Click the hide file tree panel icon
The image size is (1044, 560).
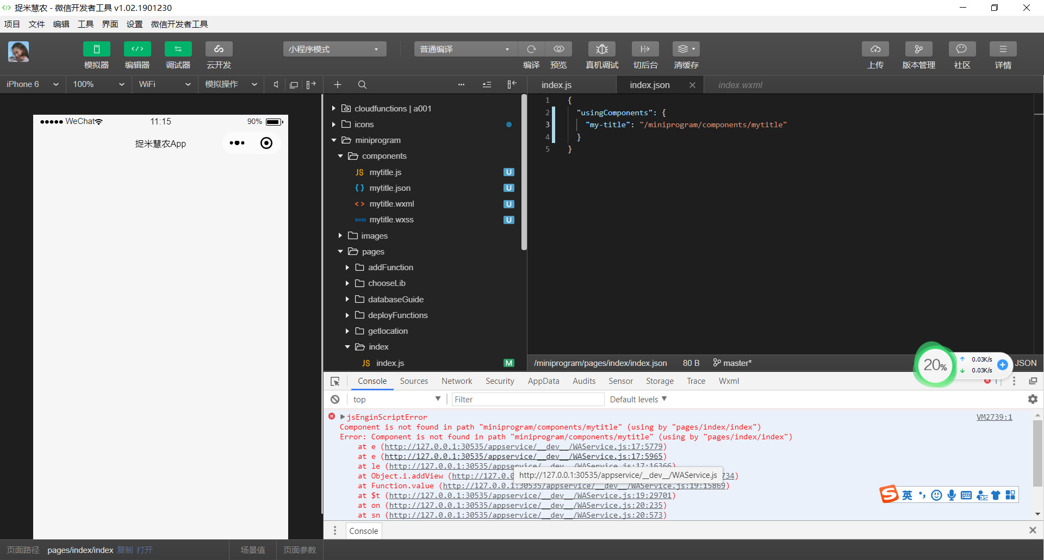(512, 84)
